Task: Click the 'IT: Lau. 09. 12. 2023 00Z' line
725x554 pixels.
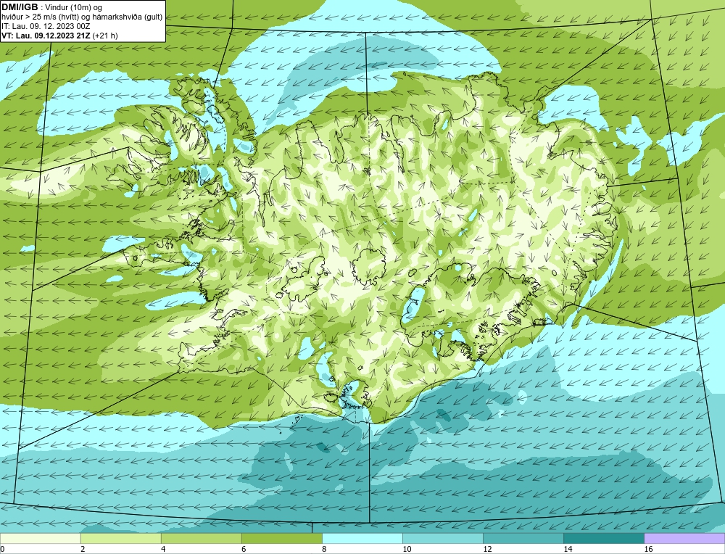Action: click(46, 26)
